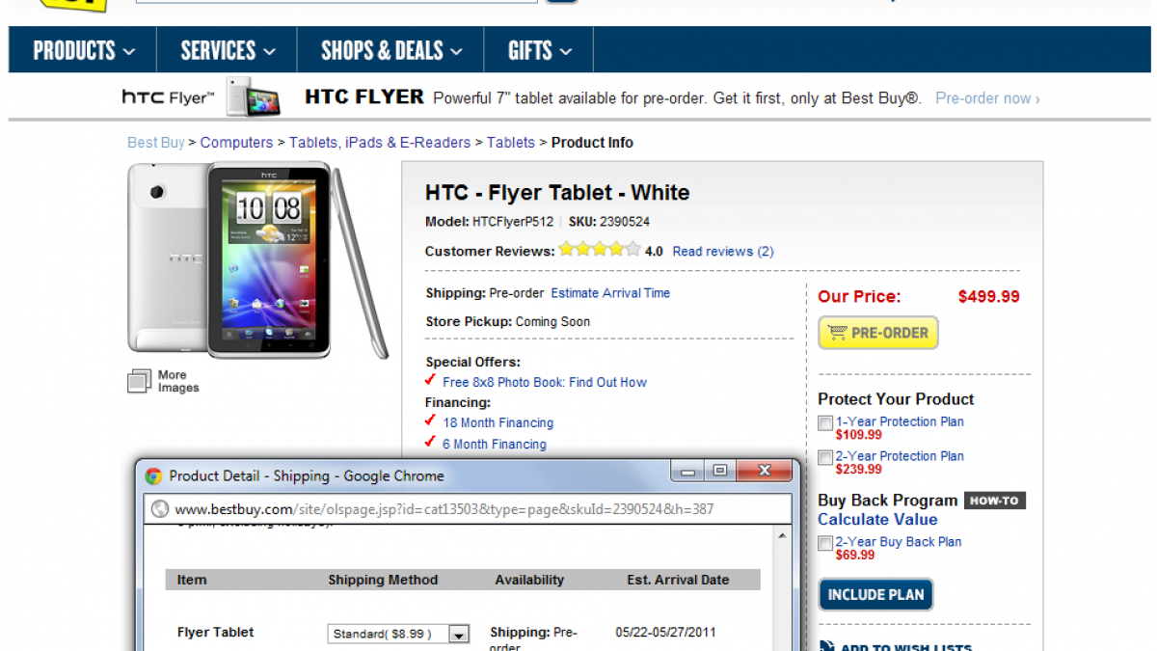Open the Gifts menu
Screen dimensions: 1157x651
coord(540,50)
